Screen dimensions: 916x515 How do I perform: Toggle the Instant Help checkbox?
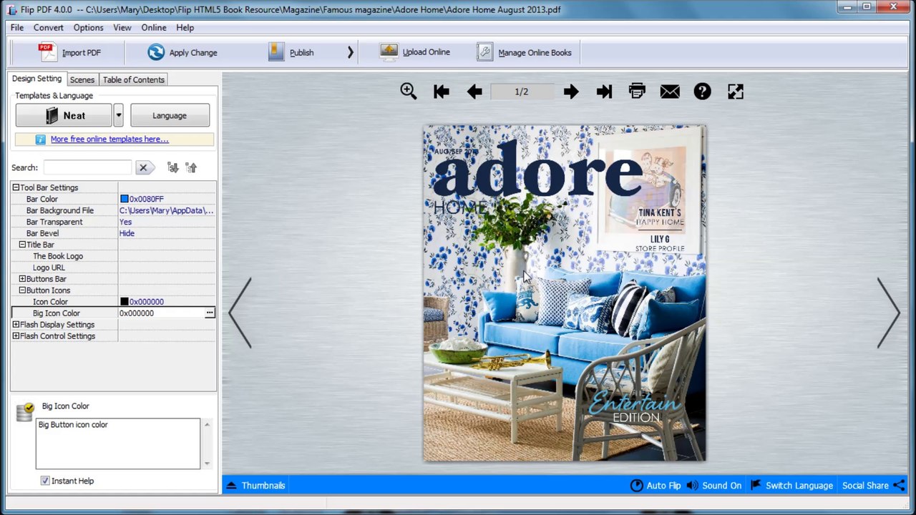point(45,481)
